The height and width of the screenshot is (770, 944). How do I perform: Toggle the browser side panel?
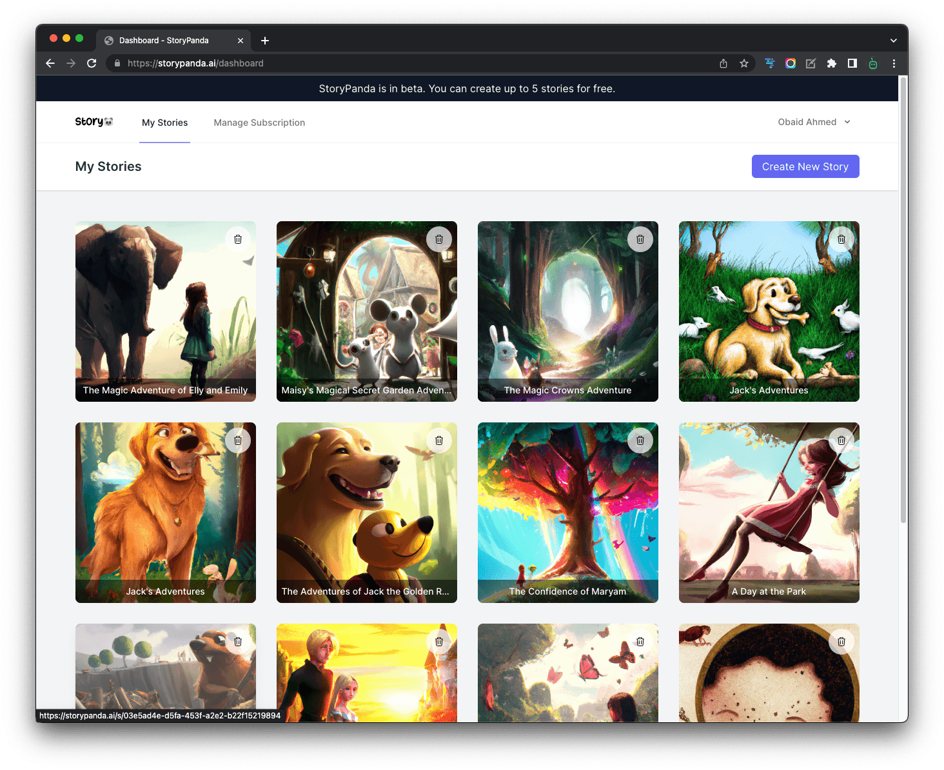(x=852, y=63)
